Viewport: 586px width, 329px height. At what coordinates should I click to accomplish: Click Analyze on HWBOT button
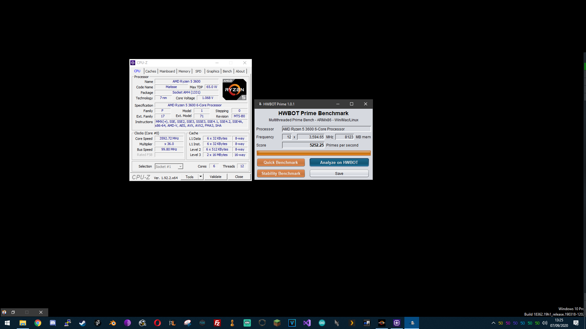tap(339, 162)
